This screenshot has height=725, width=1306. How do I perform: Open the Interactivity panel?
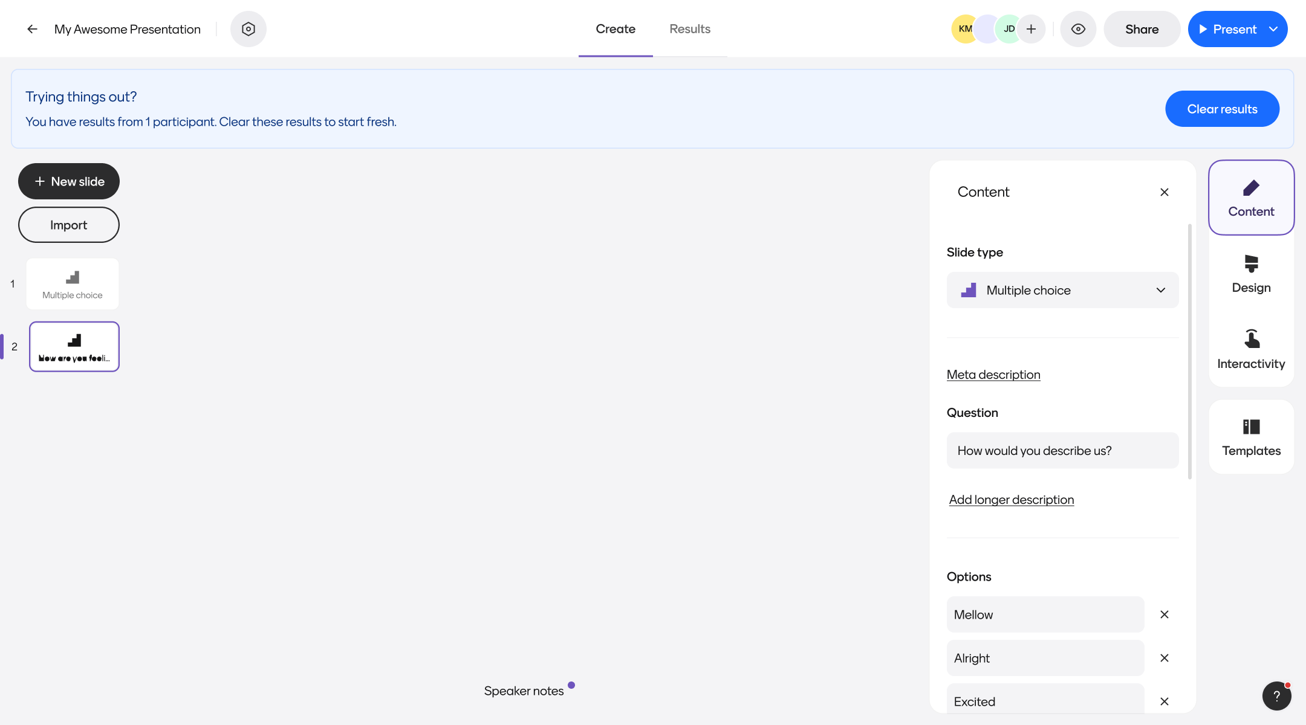coord(1251,349)
